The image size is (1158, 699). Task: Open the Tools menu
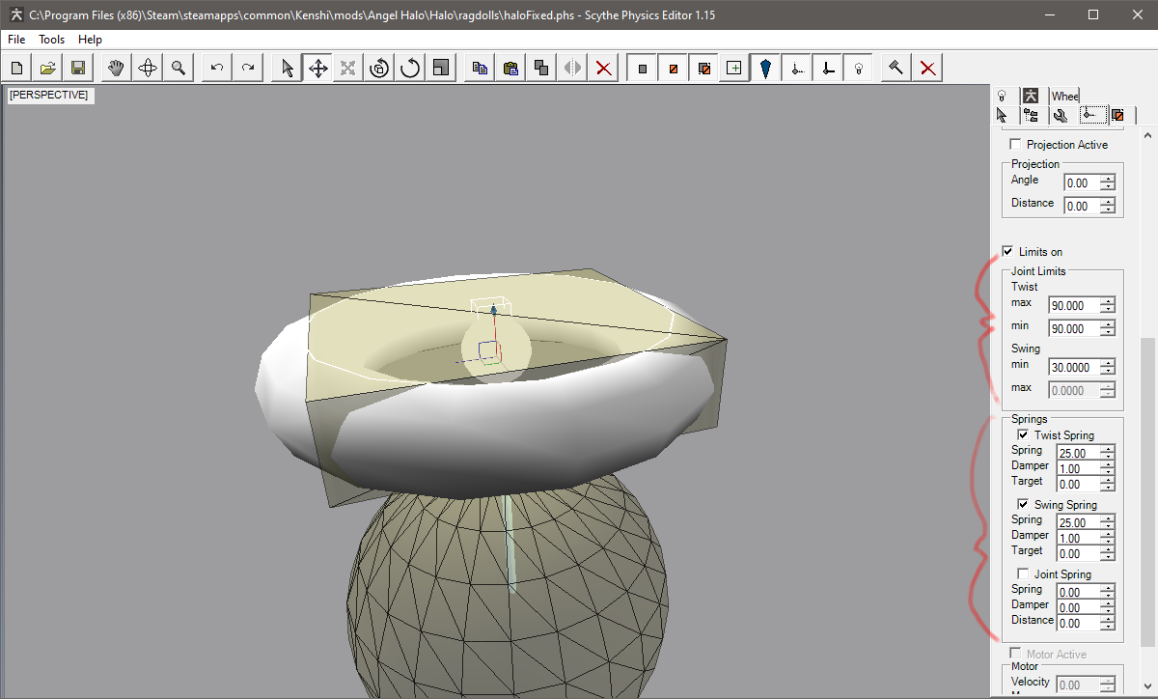click(x=52, y=40)
